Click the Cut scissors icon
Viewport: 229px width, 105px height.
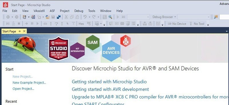[66, 17]
